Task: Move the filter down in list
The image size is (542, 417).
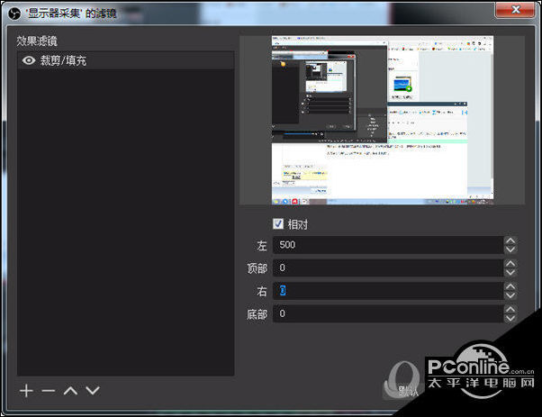Action: 92,391
